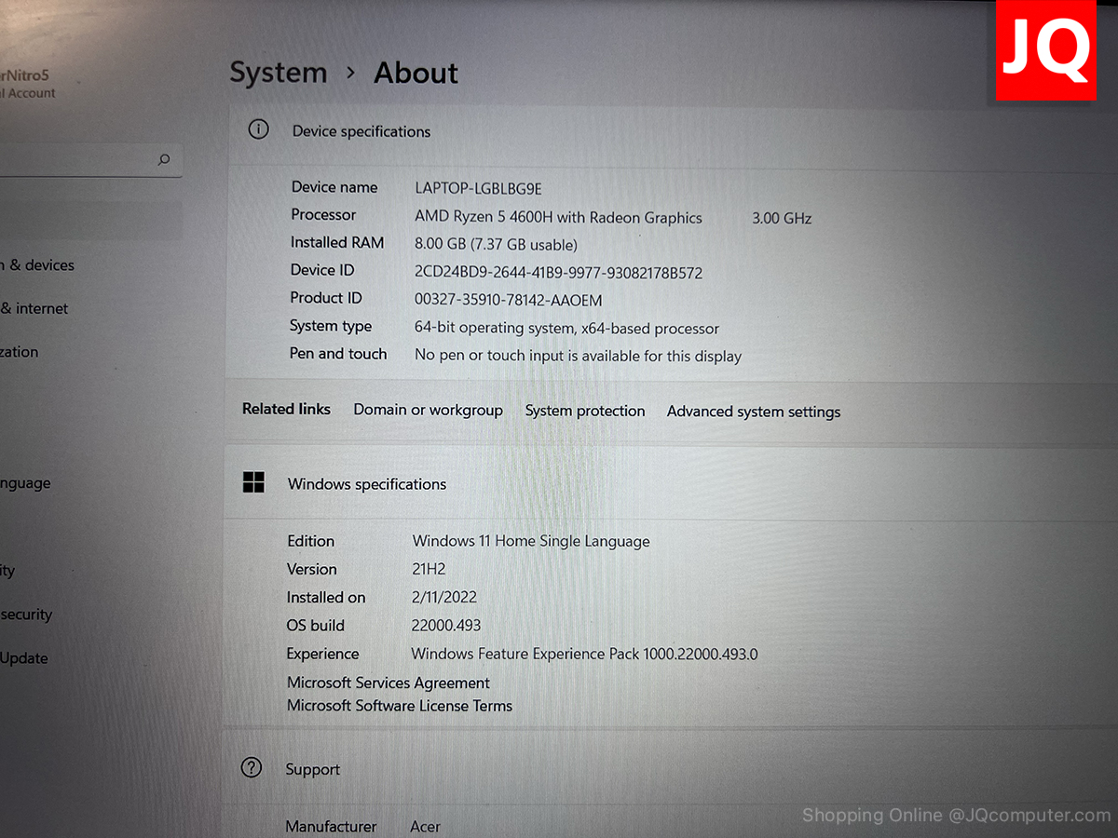Screen dimensions: 1118x838
Task: Open the System protection link
Action: click(585, 411)
